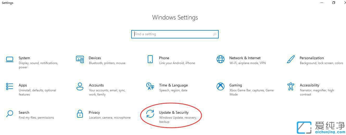Viewport: 346px width, 135px height.
Task: Open the Update & Security sync icon
Action: [x=150, y=114]
